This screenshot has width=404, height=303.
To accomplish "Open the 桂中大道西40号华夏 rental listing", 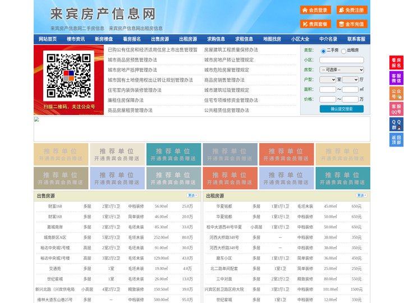I will click(x=224, y=227).
